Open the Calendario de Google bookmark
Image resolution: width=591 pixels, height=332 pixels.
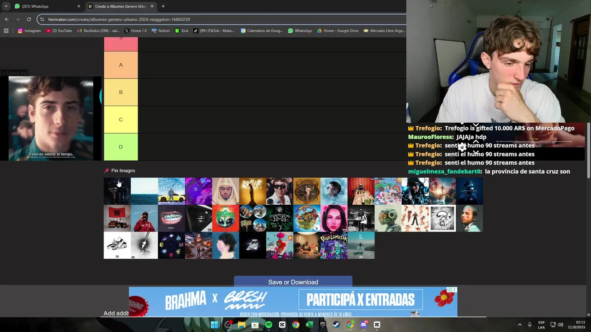click(x=262, y=31)
